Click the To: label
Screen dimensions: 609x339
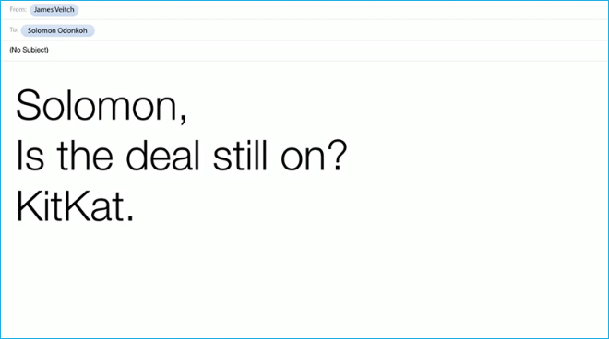[14, 29]
